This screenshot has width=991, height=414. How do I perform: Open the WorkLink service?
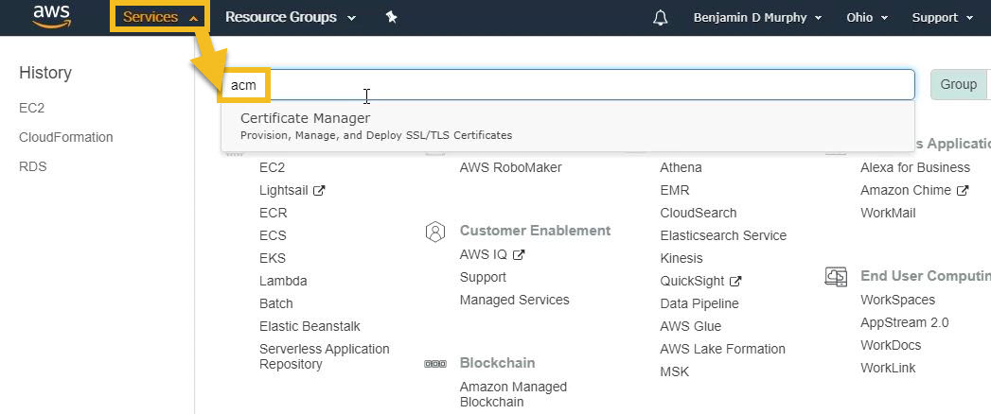pyautogui.click(x=887, y=368)
